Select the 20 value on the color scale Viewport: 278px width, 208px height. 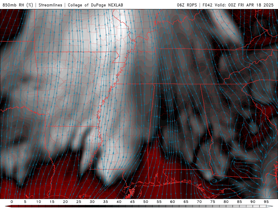(x=65, y=202)
